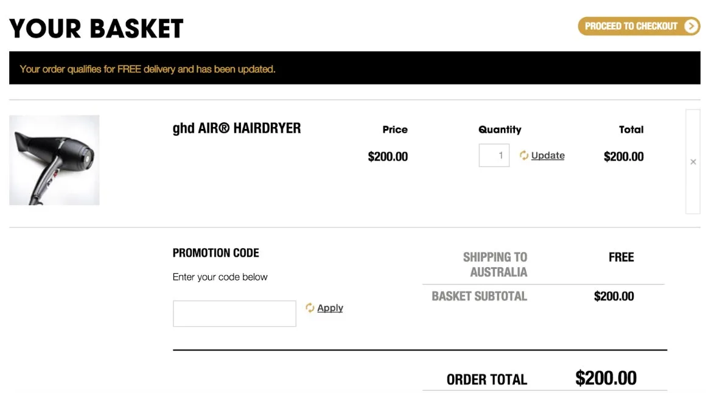Image resolution: width=706 pixels, height=393 pixels.
Task: Apply the promotion code via Apply link
Action: point(330,308)
